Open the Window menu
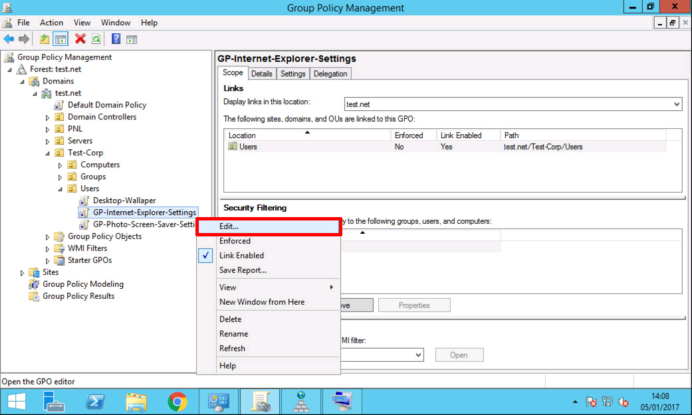 point(116,23)
